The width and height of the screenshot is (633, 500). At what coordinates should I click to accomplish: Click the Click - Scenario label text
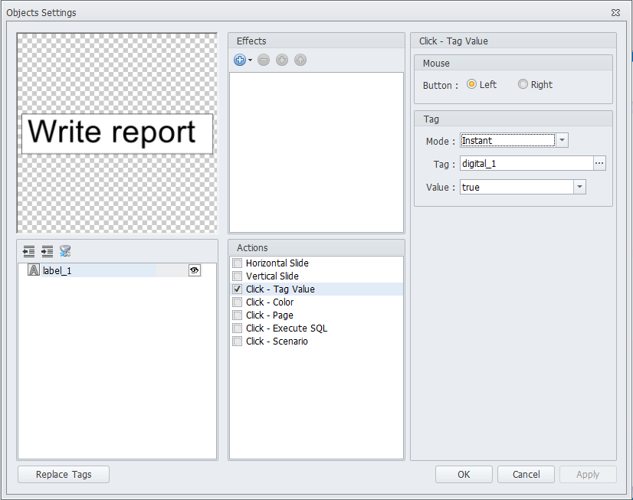277,342
